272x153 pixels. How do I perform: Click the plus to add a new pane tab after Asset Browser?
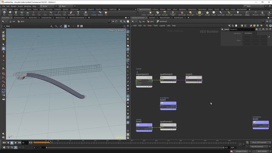(188, 18)
